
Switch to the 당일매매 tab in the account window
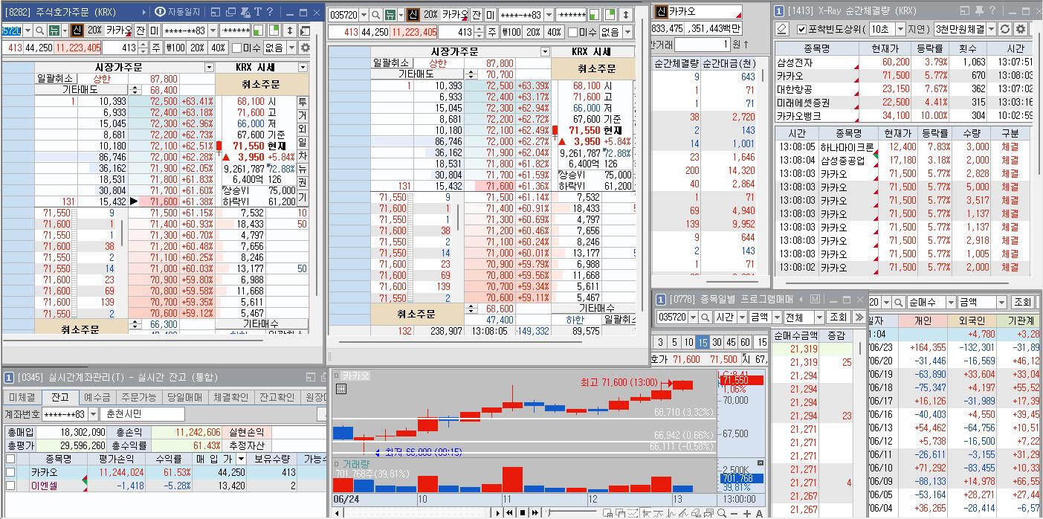click(x=184, y=398)
